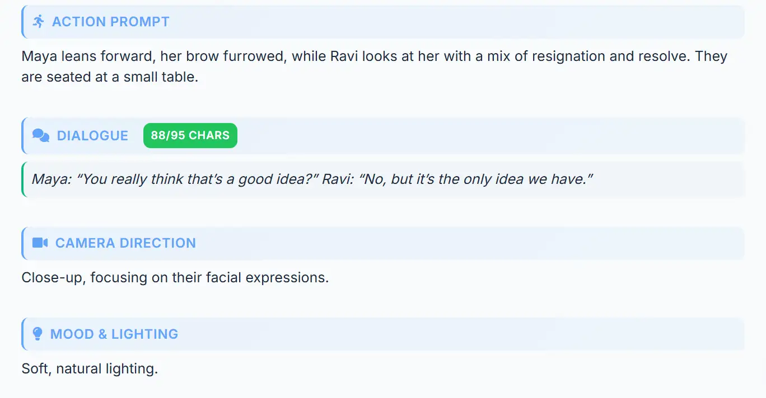This screenshot has width=766, height=398.
Task: Click the MOOD & LIGHTING label text
Action: pos(114,334)
